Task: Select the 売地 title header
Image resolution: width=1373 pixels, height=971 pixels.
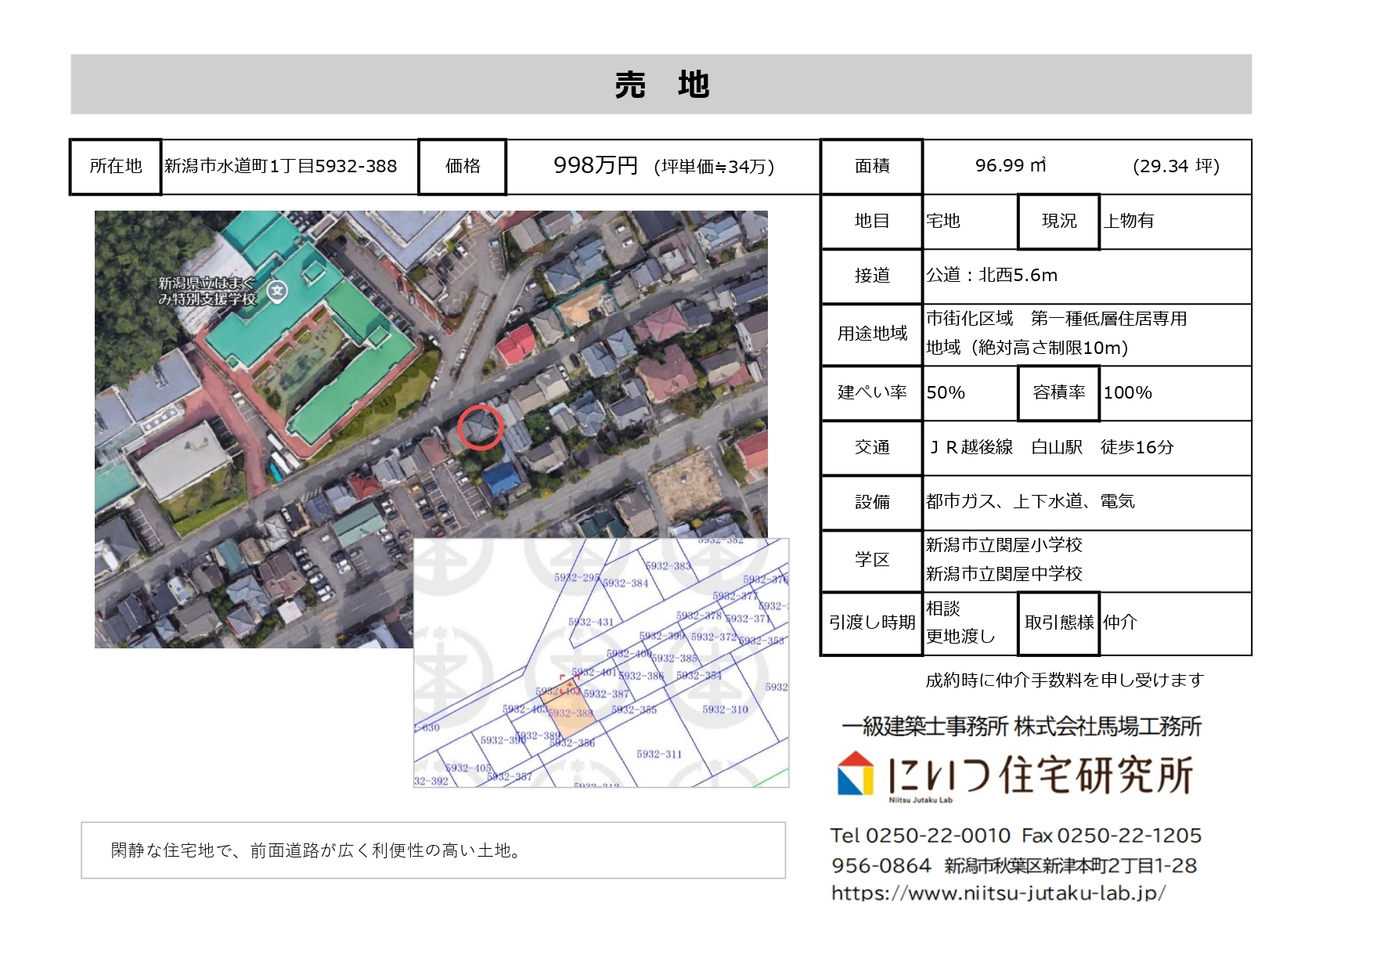Action: (661, 85)
